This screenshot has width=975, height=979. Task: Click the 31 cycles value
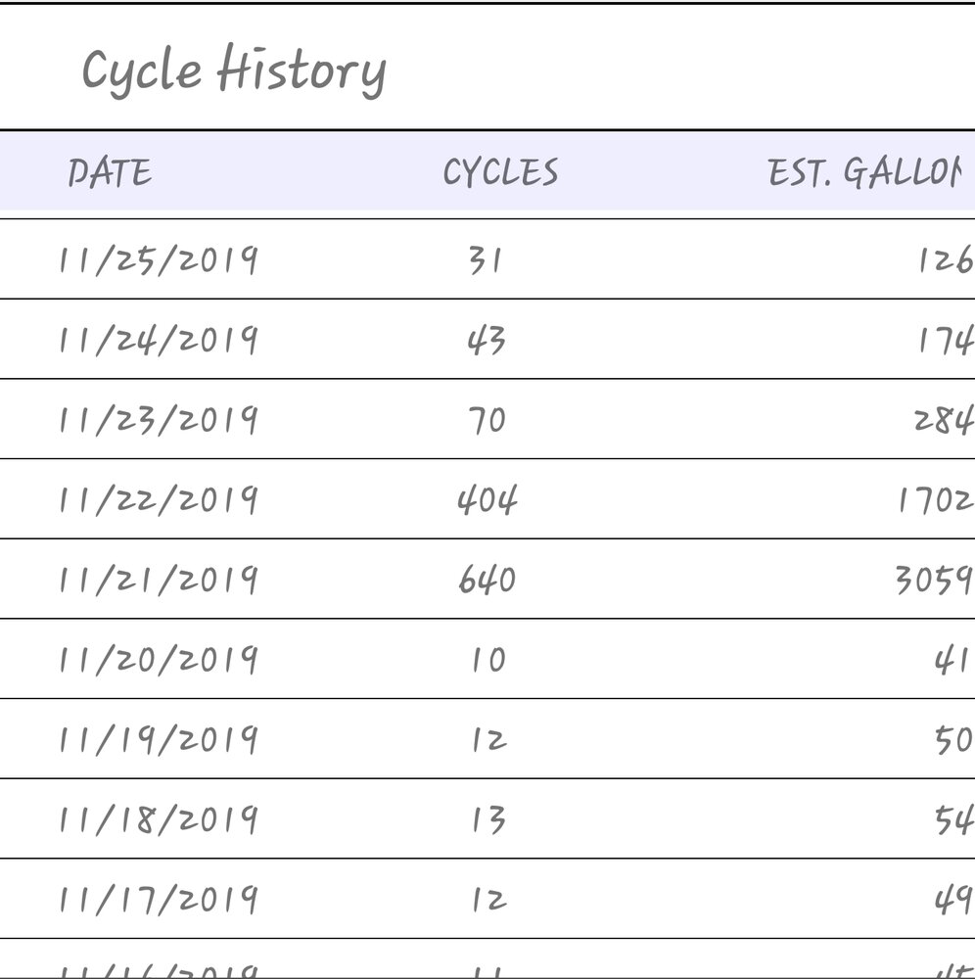(x=485, y=260)
